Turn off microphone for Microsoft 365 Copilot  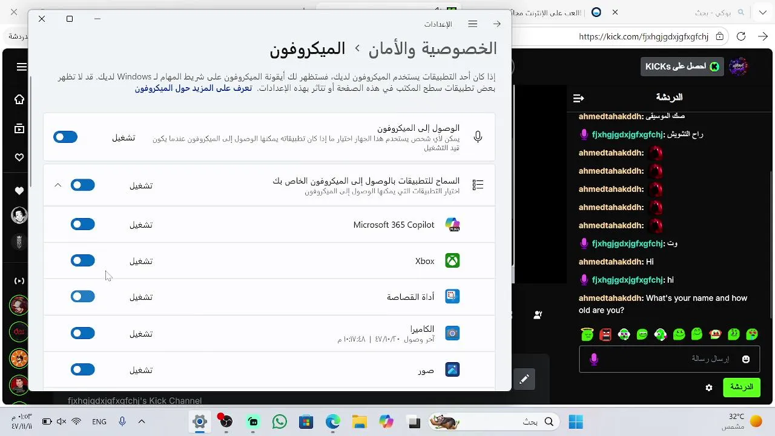(83, 225)
